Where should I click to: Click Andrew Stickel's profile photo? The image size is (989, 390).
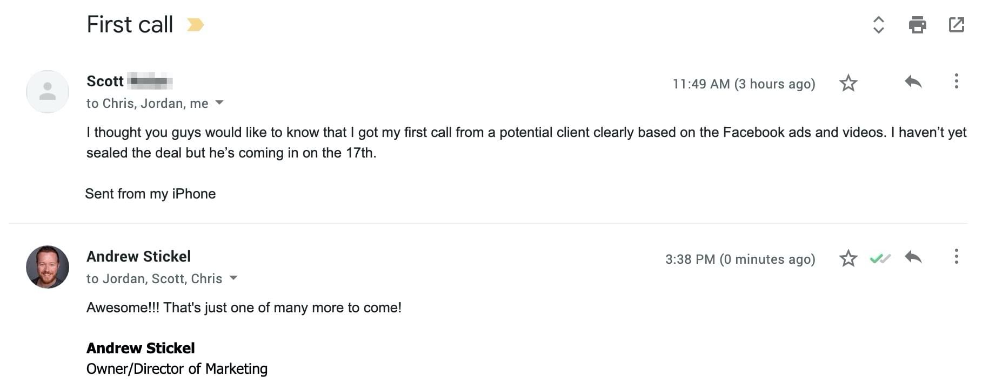click(48, 267)
